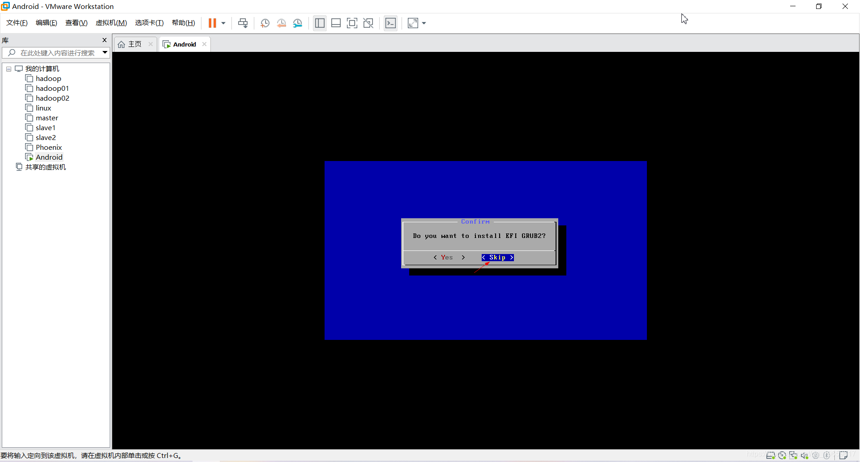
Task: Toggle the console view button
Action: coord(390,23)
